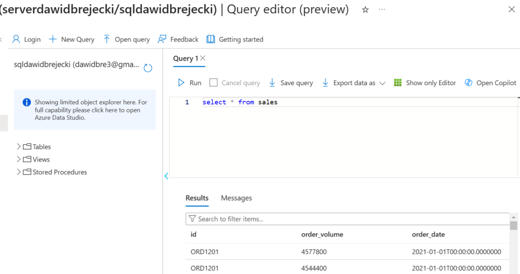Open the Getting started guide
Screen dimensions: 520x274
tap(235, 40)
